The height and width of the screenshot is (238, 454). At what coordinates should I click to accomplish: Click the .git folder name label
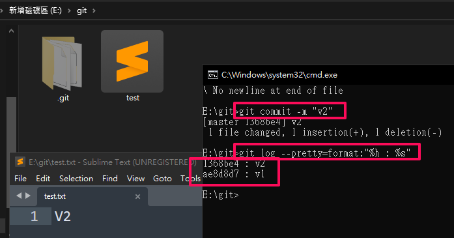coord(63,98)
